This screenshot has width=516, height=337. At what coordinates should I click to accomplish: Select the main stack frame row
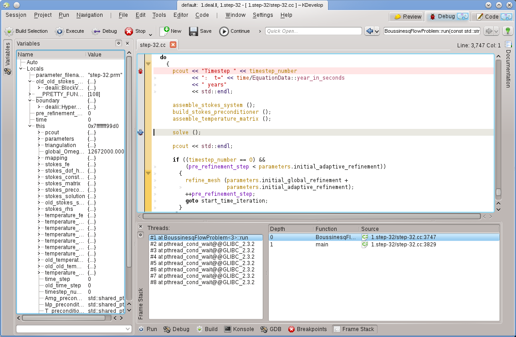click(383, 245)
